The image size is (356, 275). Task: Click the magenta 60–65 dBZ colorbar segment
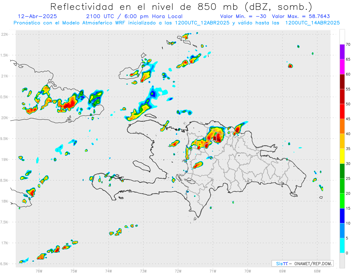(x=342, y=67)
